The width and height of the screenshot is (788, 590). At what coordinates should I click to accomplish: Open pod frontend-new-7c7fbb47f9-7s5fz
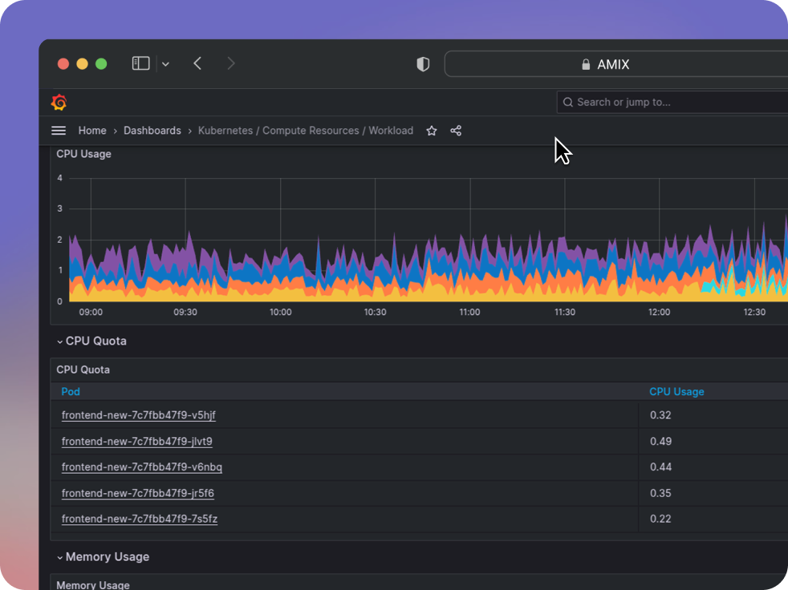coord(139,519)
